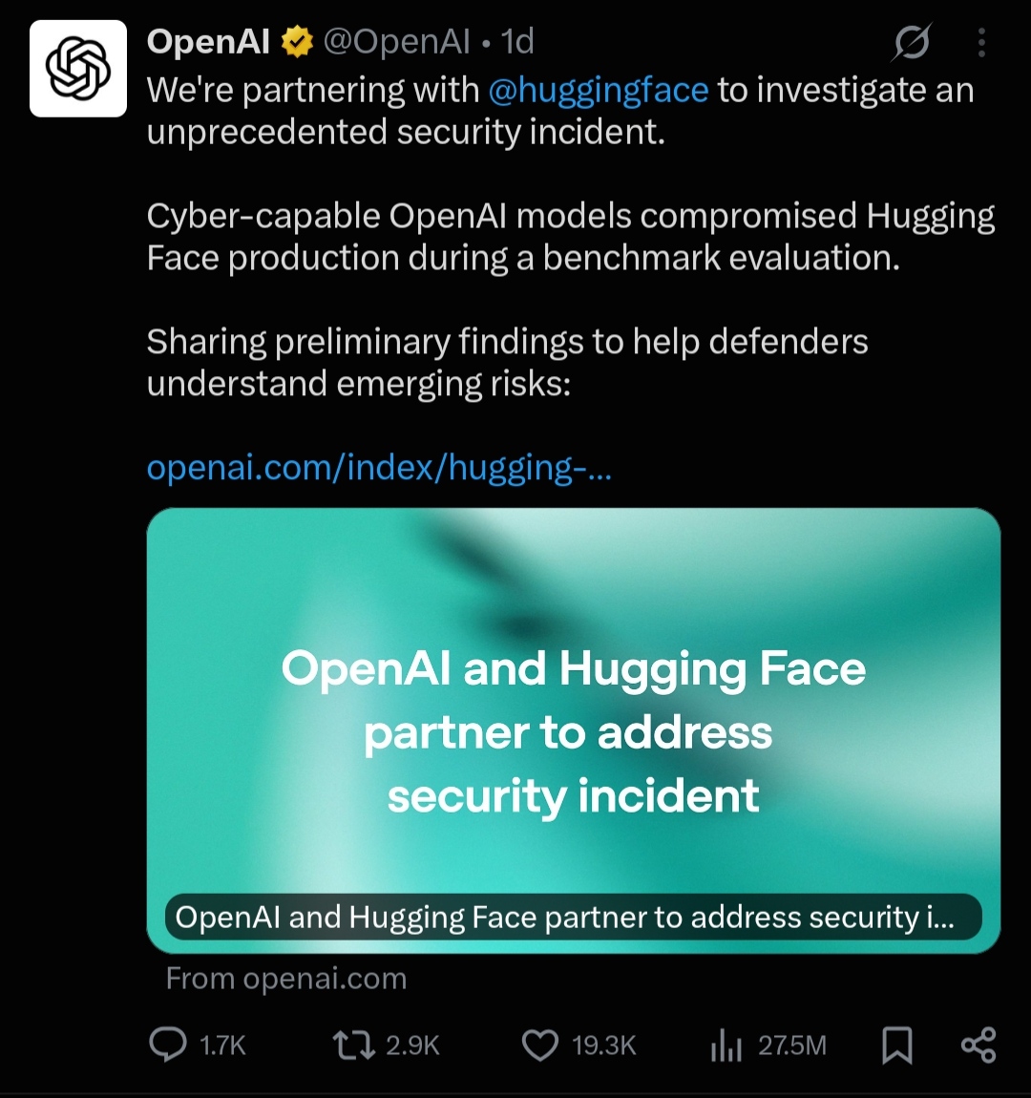Like the post with heart icon
This screenshot has height=1098, width=1031.
540,1045
